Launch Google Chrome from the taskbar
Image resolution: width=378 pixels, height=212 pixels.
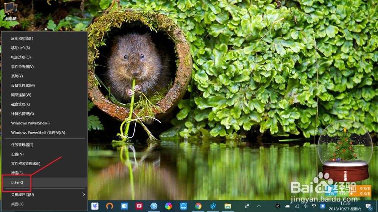tap(198, 206)
